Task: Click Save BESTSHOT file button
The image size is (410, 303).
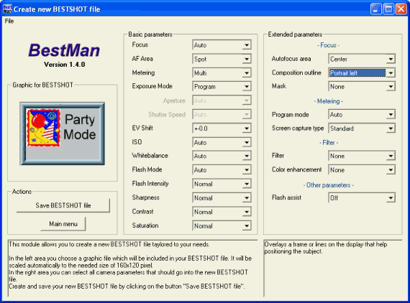Action: click(63, 205)
